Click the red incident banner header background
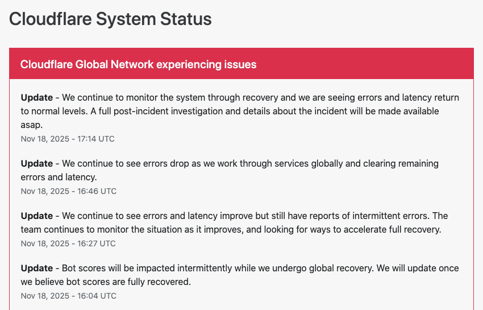Viewport: 483px width, 310px height. pos(369,64)
